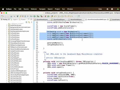Minimize the Package Explorer view
Image resolution: width=120 pixels, height=90 pixels.
(28, 19)
